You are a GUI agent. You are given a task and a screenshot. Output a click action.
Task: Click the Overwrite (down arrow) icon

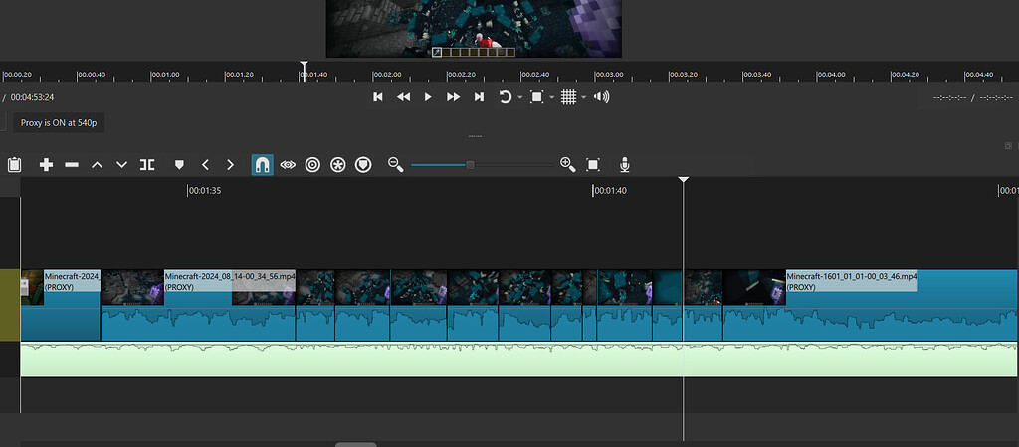pyautogui.click(x=121, y=165)
